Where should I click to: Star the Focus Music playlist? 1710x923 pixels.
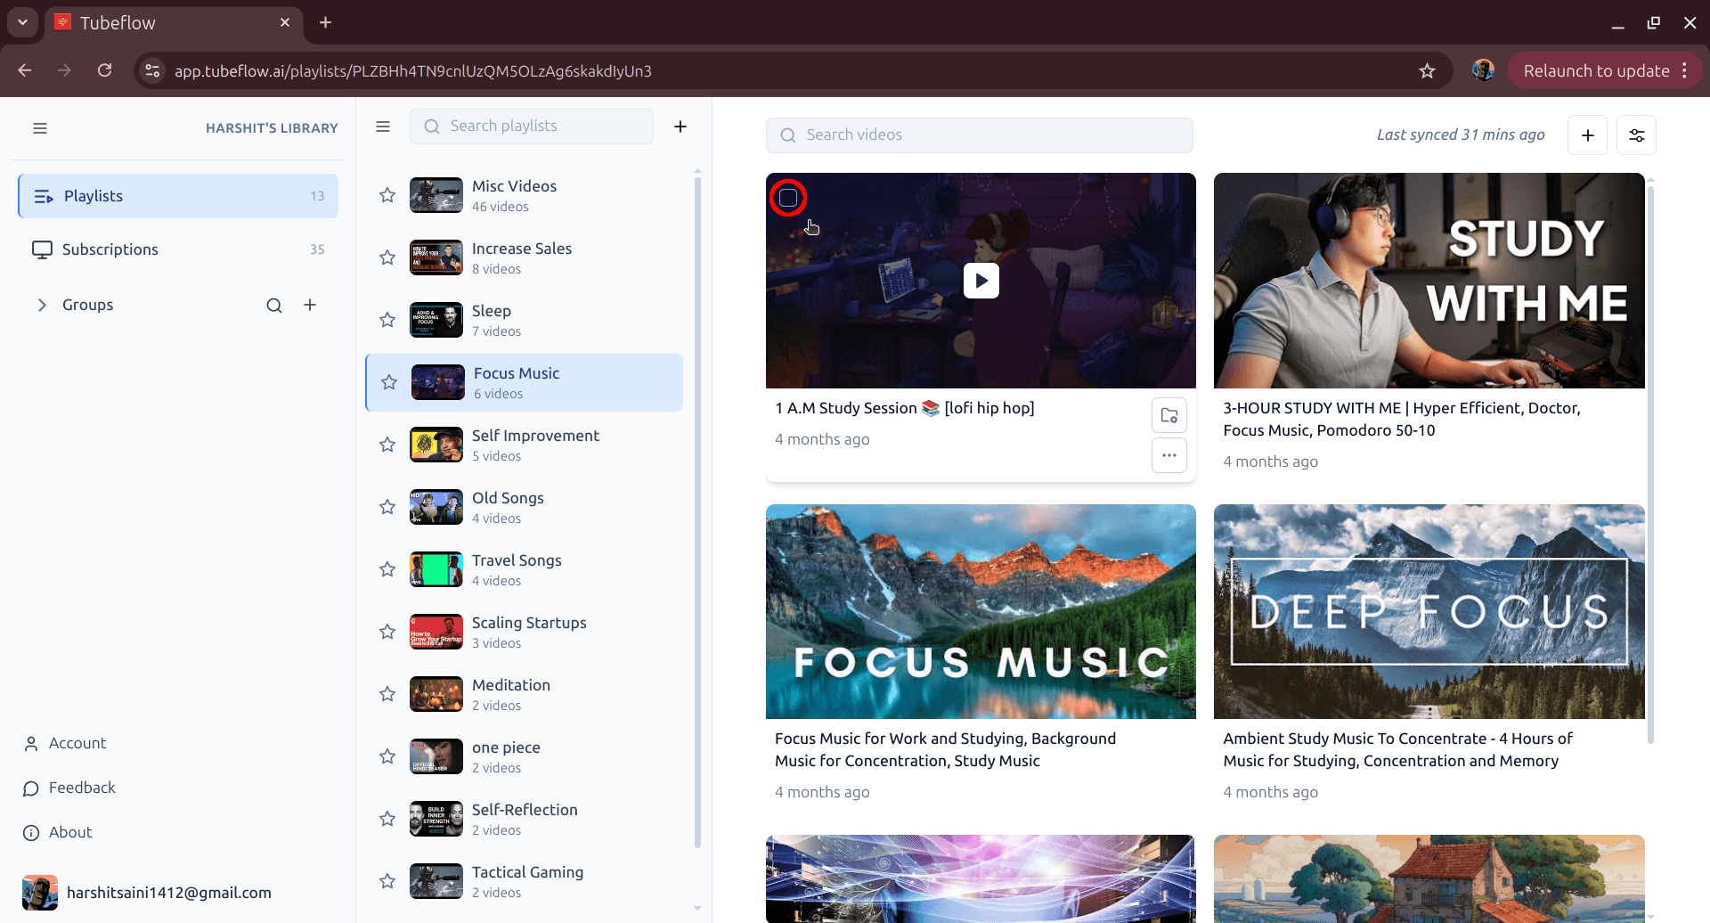[x=388, y=382]
